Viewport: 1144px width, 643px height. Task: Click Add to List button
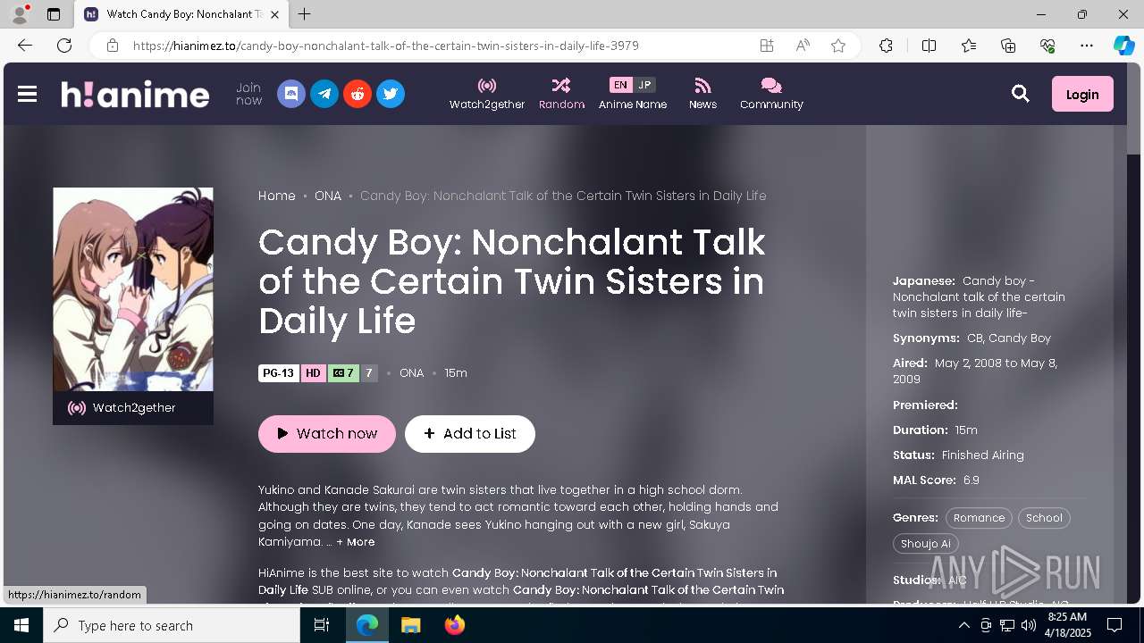pos(470,434)
